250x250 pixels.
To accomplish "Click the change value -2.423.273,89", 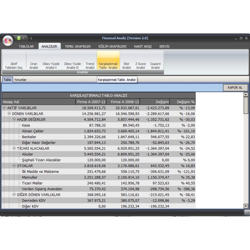I will tap(157, 108).
